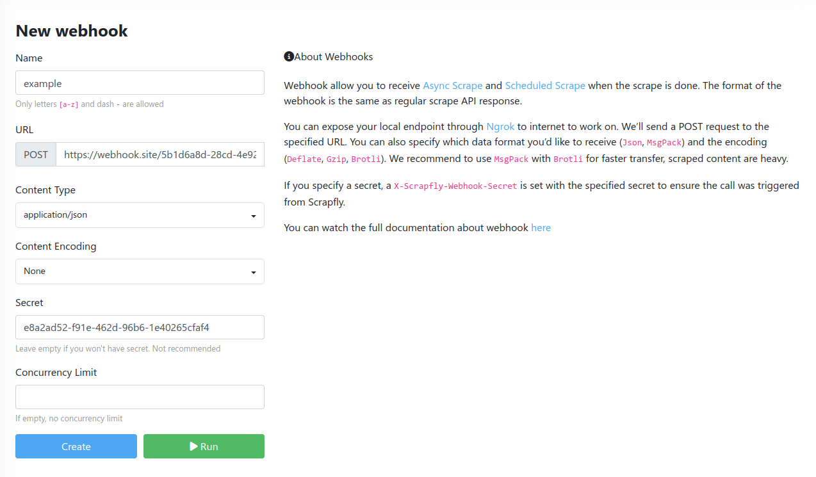Viewport: 816px width, 477px height.
Task: Open the Content Encoding dropdown set to None
Action: click(x=140, y=271)
